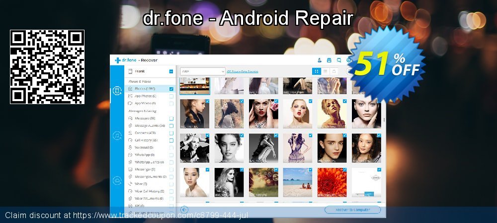Switch to the middle list view icon
Image resolution: width=497 pixels, height=223 pixels.
coord(325,71)
